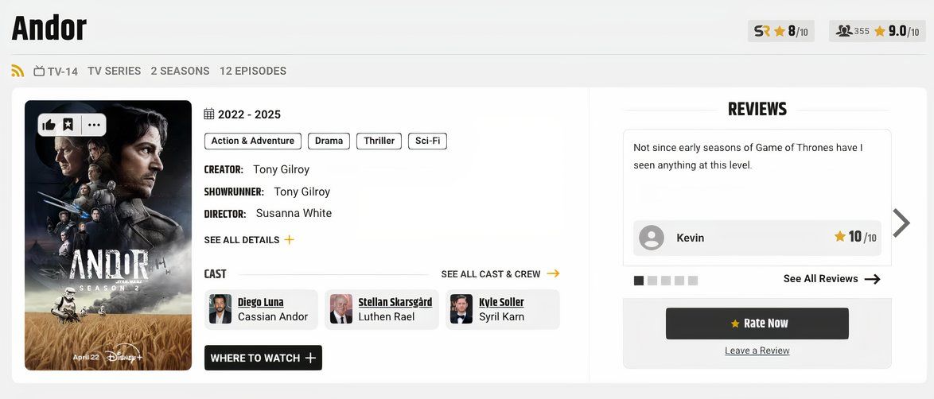Expand the Where to Watch section
The width and height of the screenshot is (934, 399).
coord(263,358)
